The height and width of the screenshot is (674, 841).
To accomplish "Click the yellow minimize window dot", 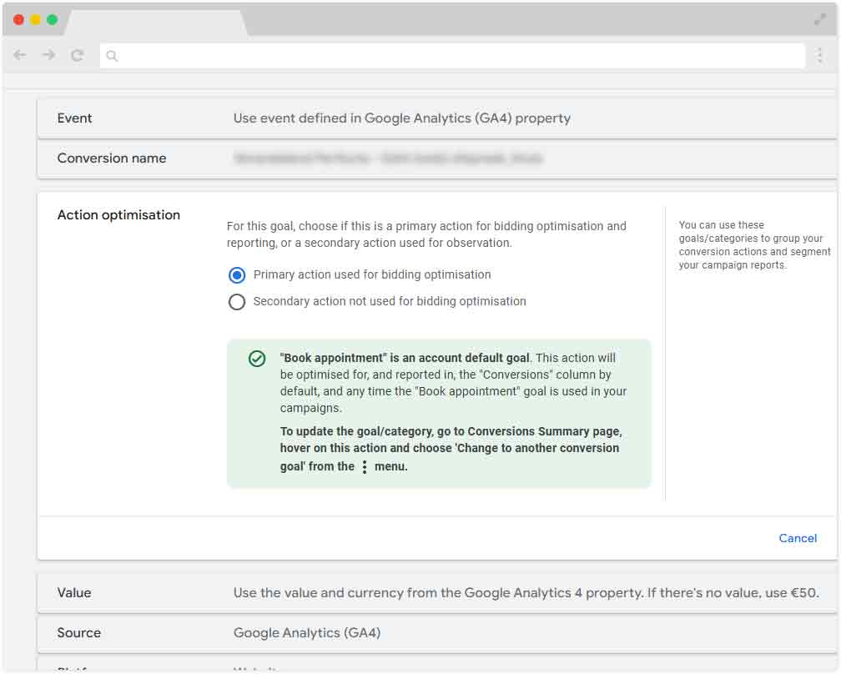I will pos(35,20).
